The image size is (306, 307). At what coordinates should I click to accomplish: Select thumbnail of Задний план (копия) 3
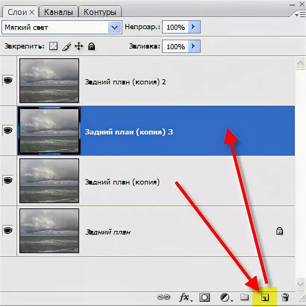49,131
